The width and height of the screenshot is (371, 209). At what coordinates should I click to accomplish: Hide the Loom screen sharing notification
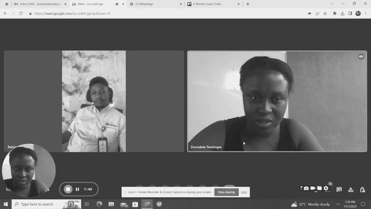pos(244,192)
